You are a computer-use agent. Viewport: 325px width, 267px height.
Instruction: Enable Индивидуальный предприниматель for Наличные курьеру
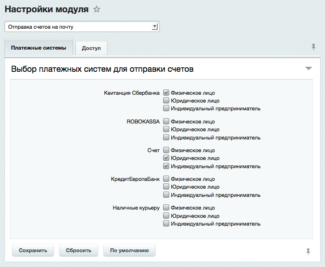coord(166,224)
